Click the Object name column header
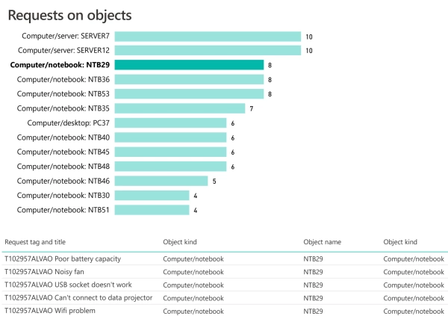The width and height of the screenshot is (448, 316). pos(323,242)
